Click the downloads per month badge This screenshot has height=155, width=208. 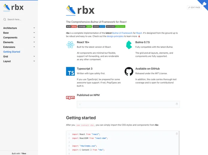click(115, 26)
